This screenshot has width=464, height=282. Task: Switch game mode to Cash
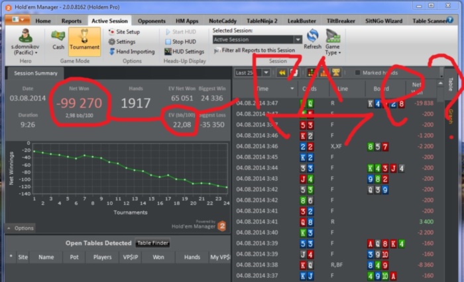click(x=58, y=40)
